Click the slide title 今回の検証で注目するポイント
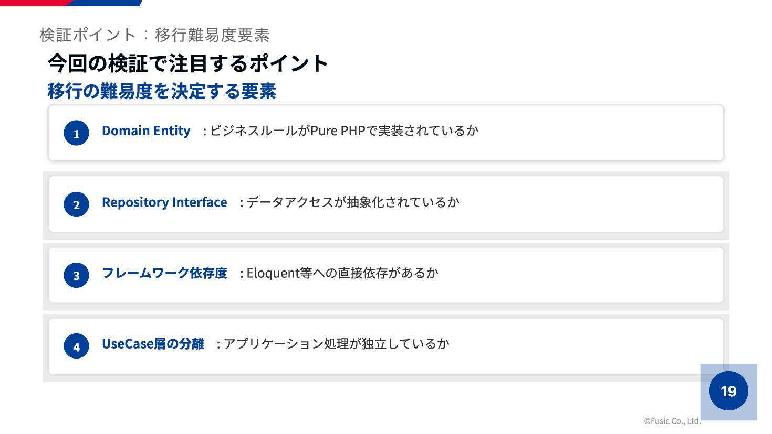The height and width of the screenshot is (434, 772). point(187,63)
